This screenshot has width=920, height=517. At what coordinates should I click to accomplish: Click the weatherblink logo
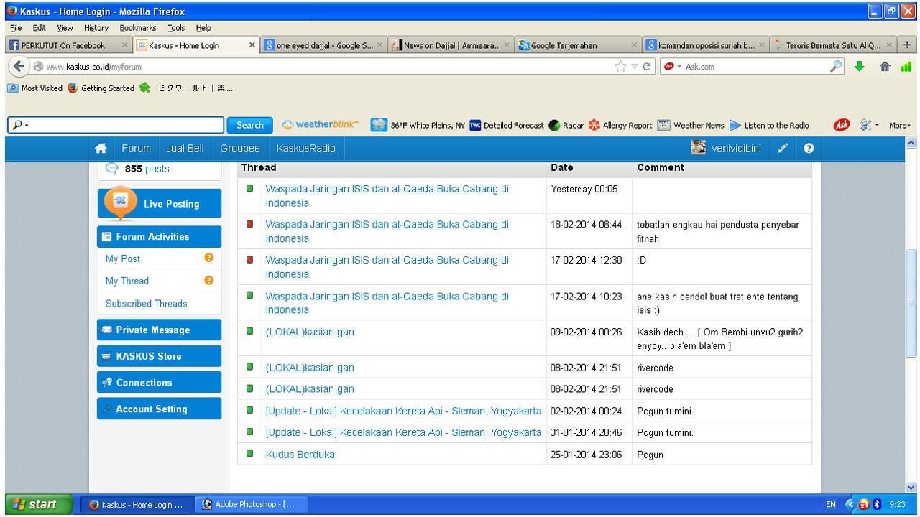(x=321, y=125)
